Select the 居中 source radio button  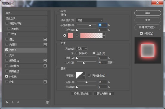point(77,53)
